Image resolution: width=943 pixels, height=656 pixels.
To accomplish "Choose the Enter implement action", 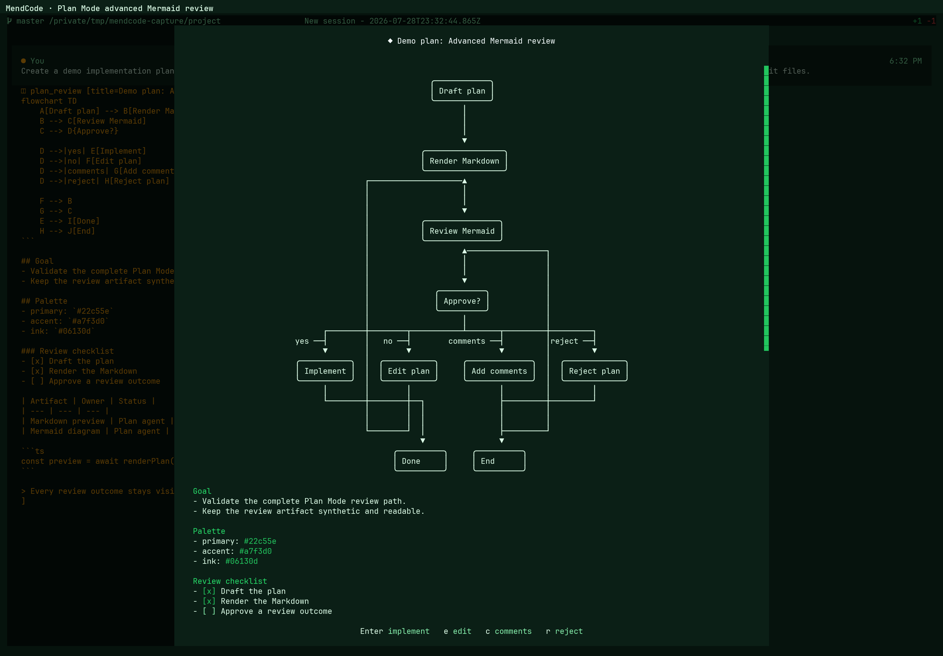I will (395, 631).
